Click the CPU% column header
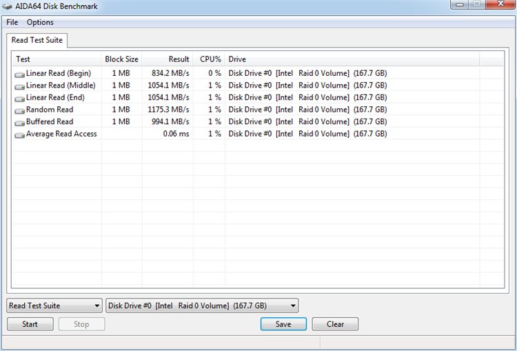Viewport: 517px width, 351px height. [209, 59]
